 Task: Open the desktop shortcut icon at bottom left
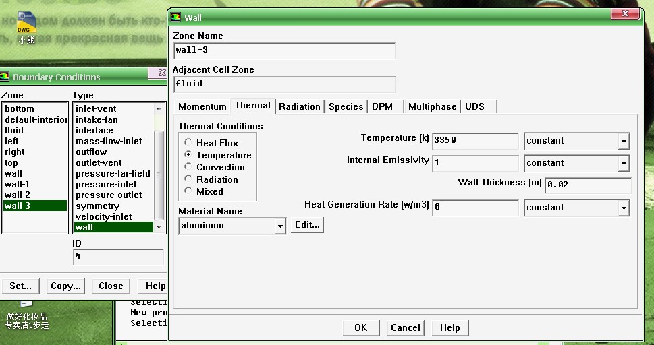click(26, 306)
